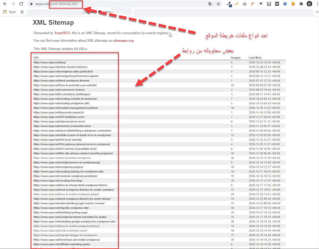Open the best-wordpress-themes-for-online-stores link
The width and height of the screenshot is (319, 249).
[72, 199]
